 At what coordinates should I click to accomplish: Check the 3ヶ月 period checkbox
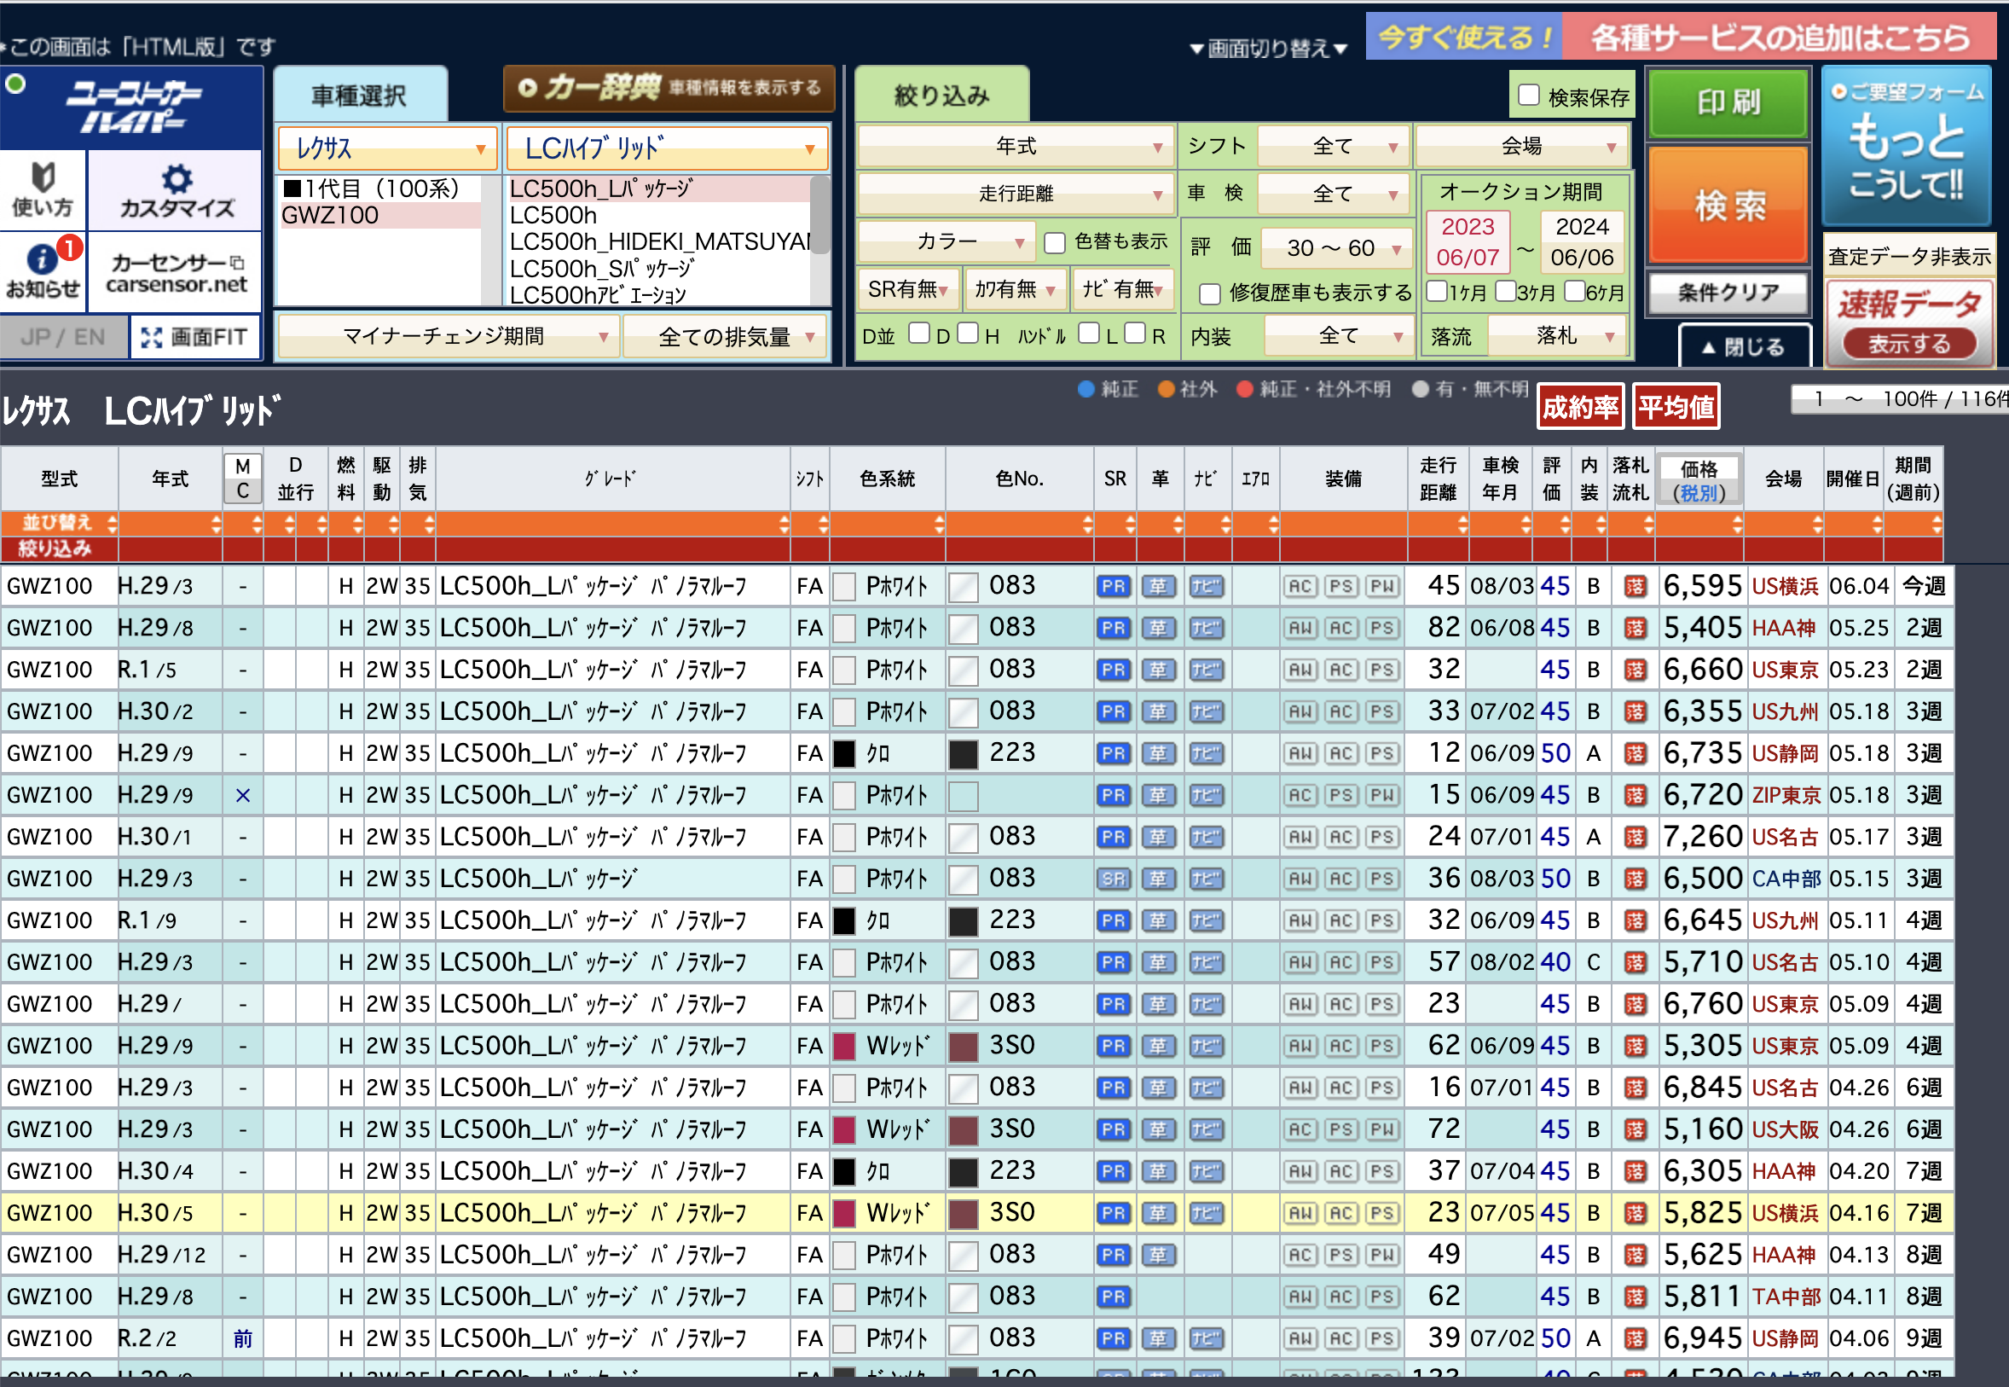1505,290
